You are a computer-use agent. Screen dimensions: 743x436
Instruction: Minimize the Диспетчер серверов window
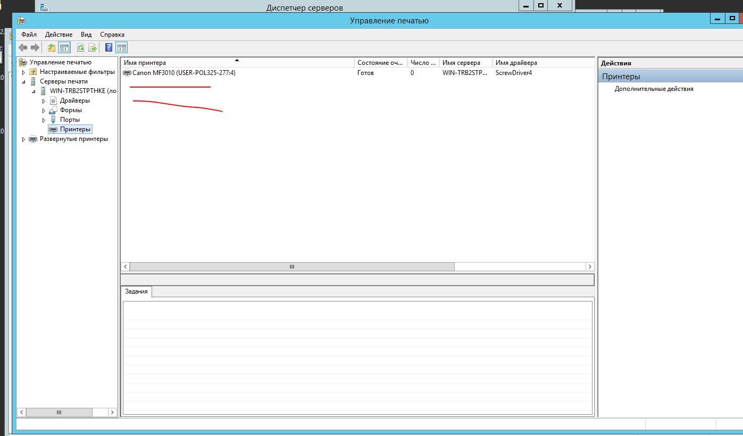coord(526,5)
